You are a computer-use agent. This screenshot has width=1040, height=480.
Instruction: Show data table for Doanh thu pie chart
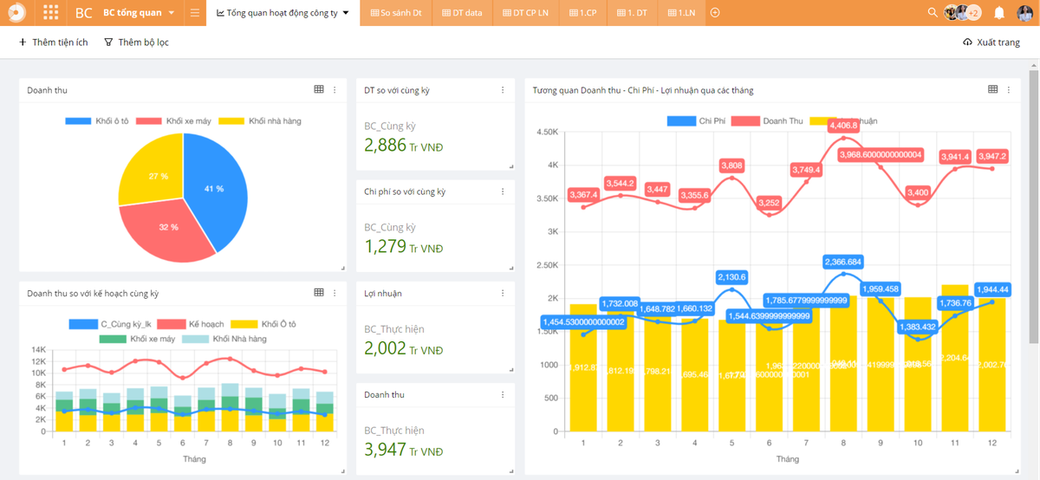point(319,89)
